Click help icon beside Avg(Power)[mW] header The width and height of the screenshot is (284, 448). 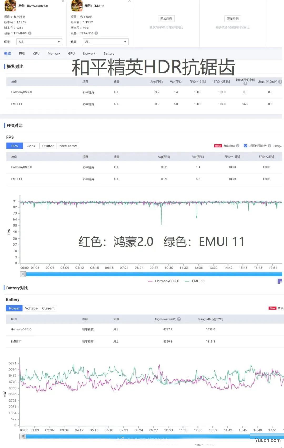tap(179, 319)
